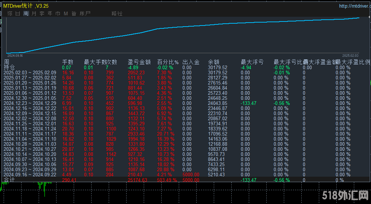Click the 合计 totals row
The image size is (371, 204).
point(9,180)
